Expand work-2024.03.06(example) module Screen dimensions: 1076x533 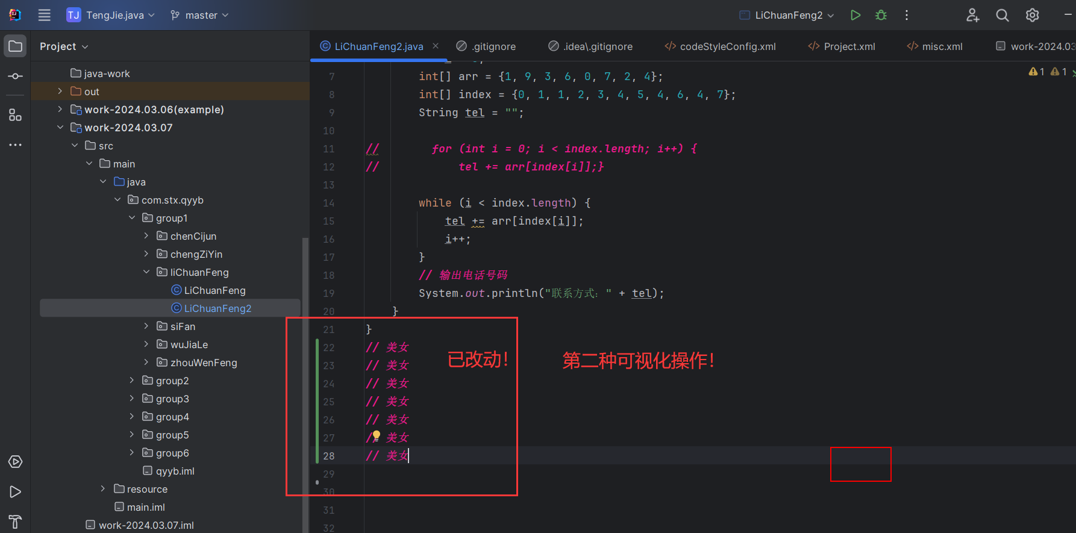click(60, 109)
